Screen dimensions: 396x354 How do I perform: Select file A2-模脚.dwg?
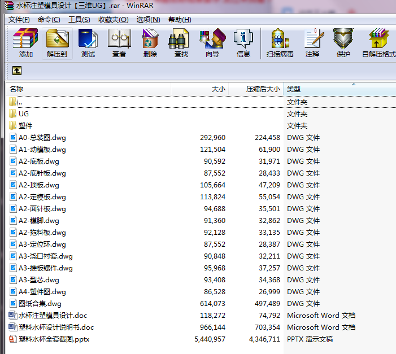pos(201,221)
